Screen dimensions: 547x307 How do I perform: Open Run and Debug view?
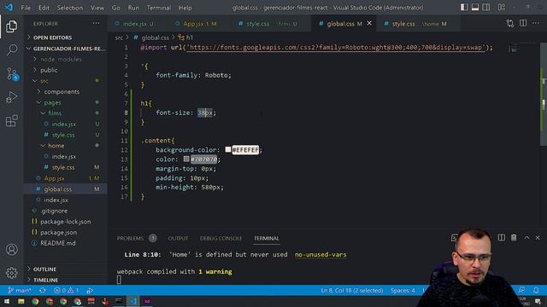(x=11, y=97)
